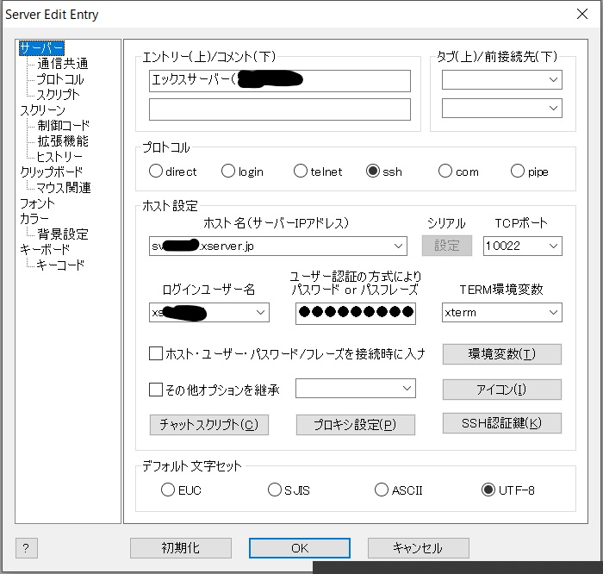Select 通信共通 in the settings tree
The height and width of the screenshot is (574, 603).
coord(62,64)
